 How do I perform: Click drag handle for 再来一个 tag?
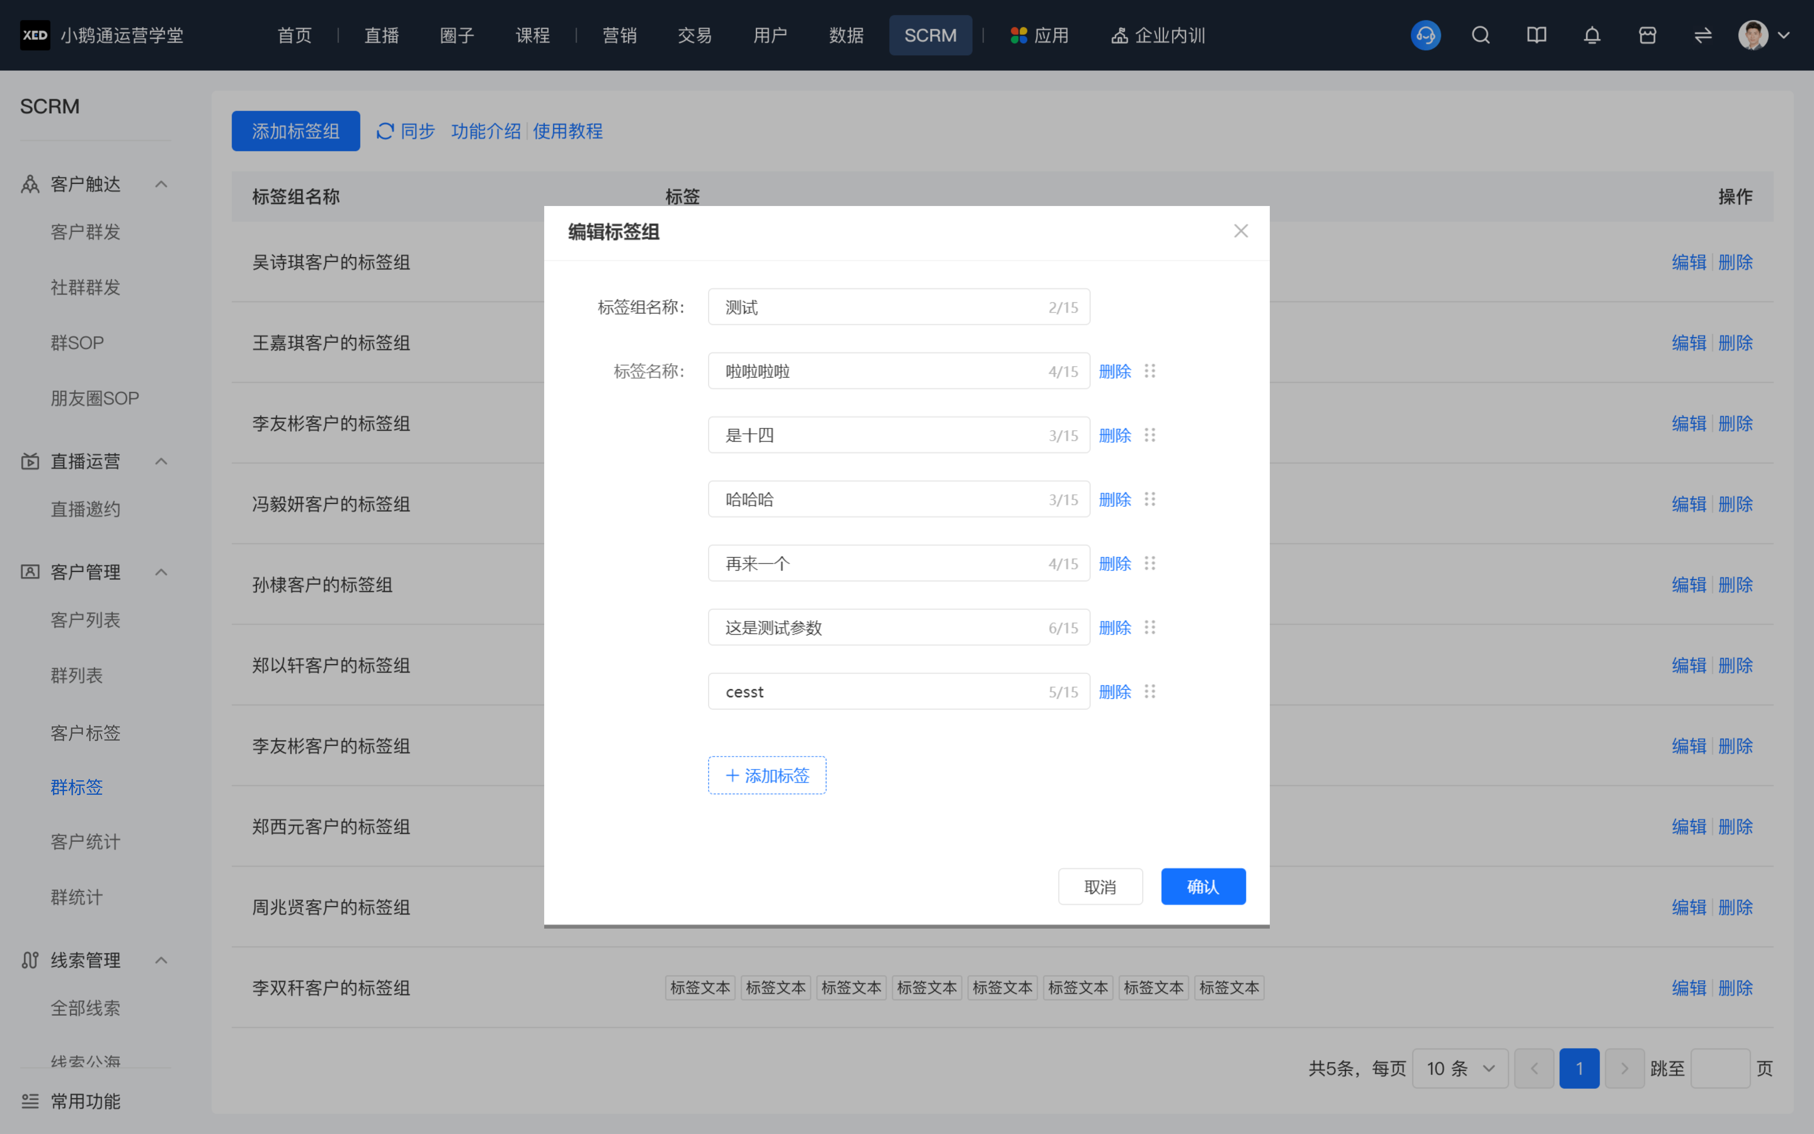click(1150, 563)
